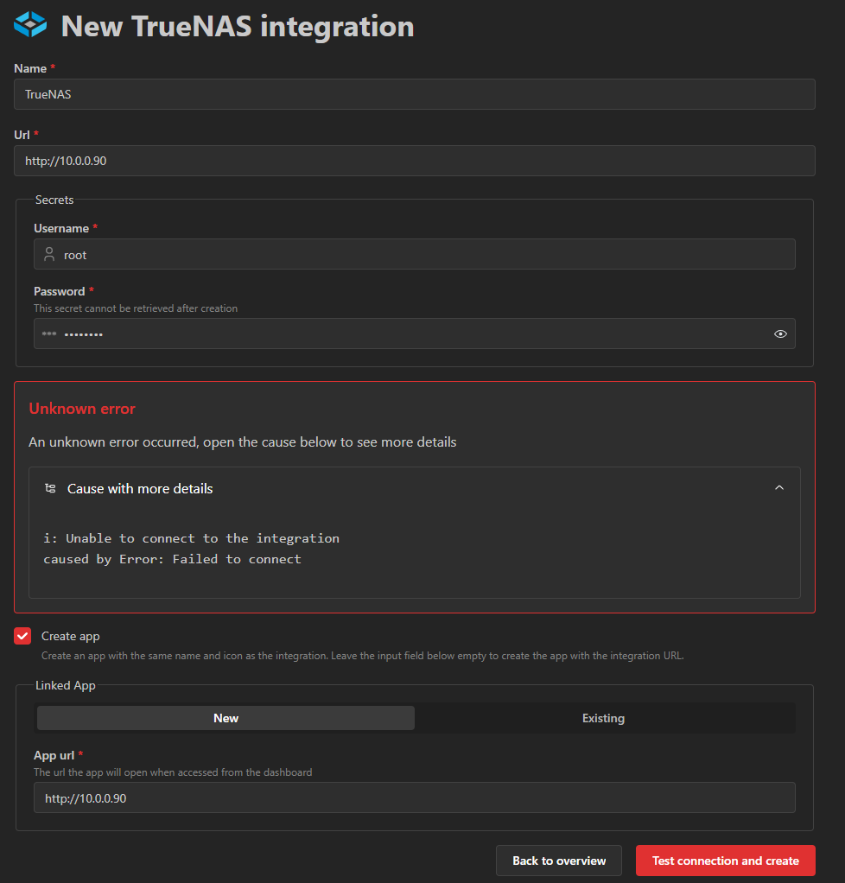Click into the Username field containing root
This screenshot has height=883, width=845.
pyautogui.click(x=415, y=254)
